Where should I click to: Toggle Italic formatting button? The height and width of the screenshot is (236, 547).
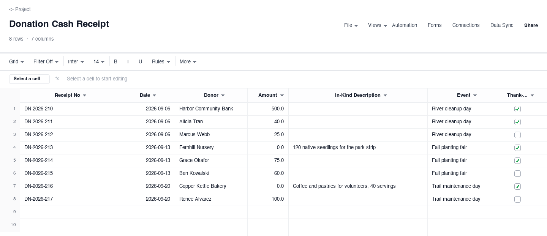pyautogui.click(x=128, y=61)
